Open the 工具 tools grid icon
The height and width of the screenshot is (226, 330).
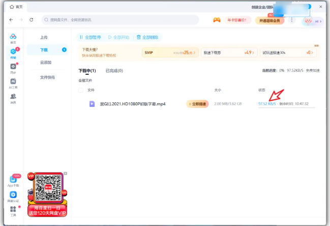point(13,209)
